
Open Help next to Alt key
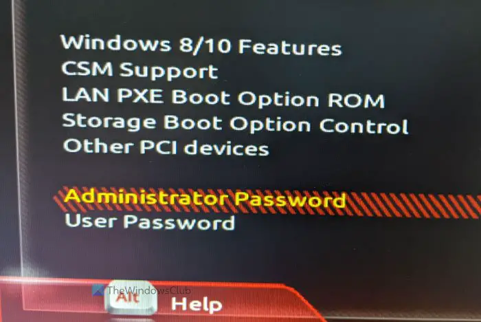coord(197,304)
